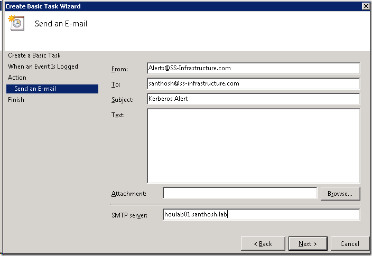Go back with the '< Back' button
372x256 pixels.
coord(263,243)
